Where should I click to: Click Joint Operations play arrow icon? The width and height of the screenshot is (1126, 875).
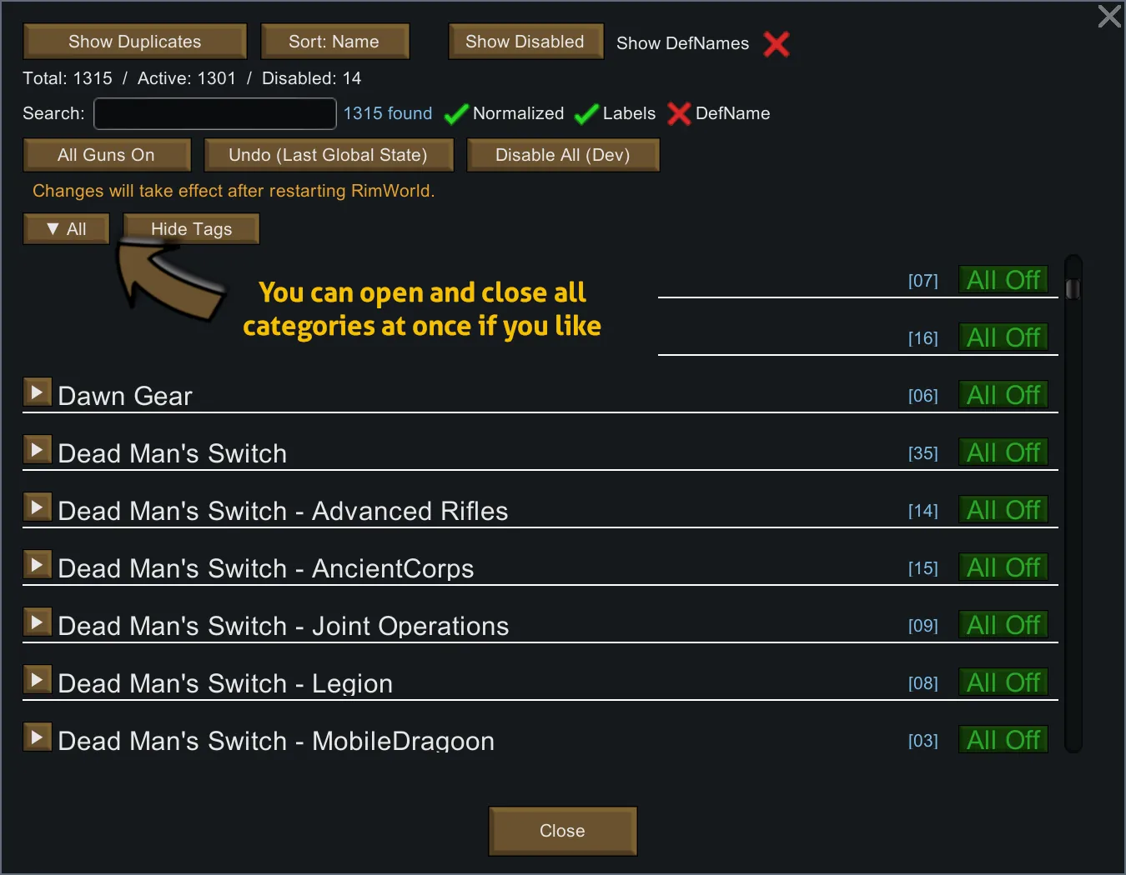37,622
